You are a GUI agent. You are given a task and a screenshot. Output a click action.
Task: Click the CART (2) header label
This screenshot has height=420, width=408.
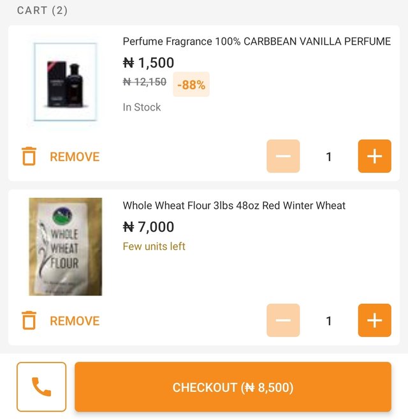point(42,10)
